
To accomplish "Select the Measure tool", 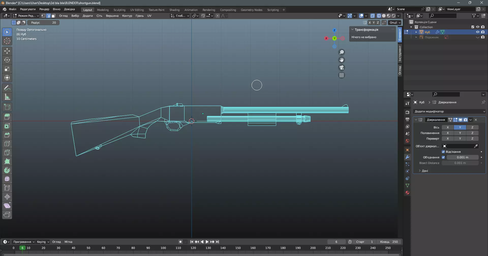I will (7, 97).
